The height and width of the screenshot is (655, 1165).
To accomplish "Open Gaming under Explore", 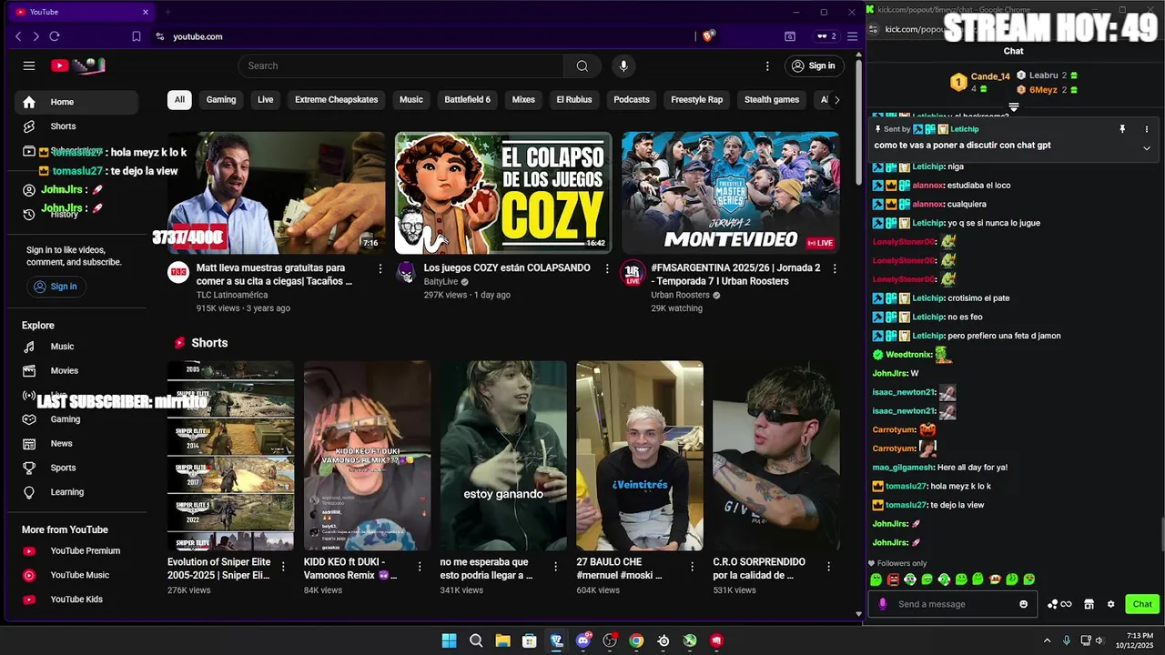I will coord(76,419).
